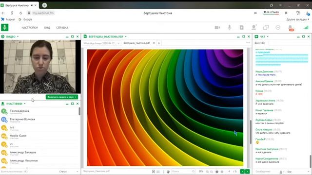Click the rainbow image on the PDF page
Viewport: 312px width, 175px height.
(x=165, y=107)
